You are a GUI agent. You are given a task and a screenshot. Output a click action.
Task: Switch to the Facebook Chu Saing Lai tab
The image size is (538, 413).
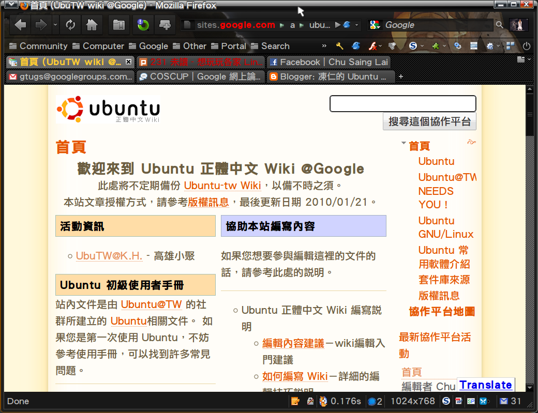click(328, 62)
